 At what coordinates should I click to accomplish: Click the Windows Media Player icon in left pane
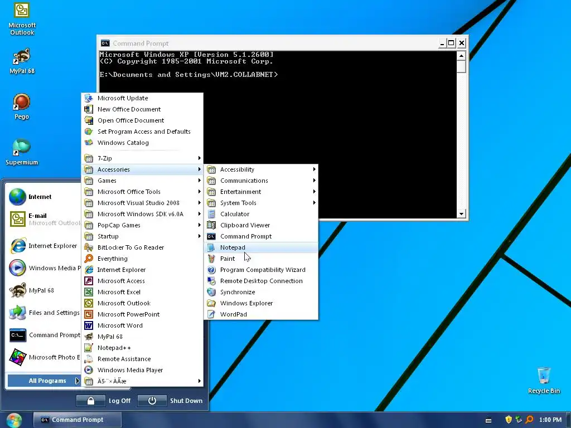[x=17, y=268]
